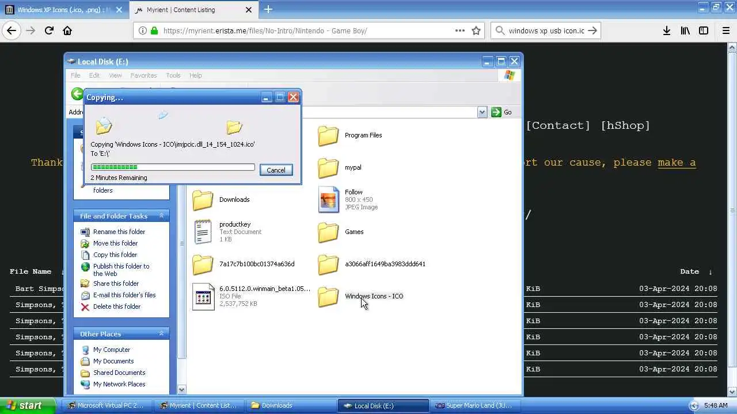Viewport: 737px width, 414px height.
Task: Click the Go button in Explorer
Action: (502, 112)
